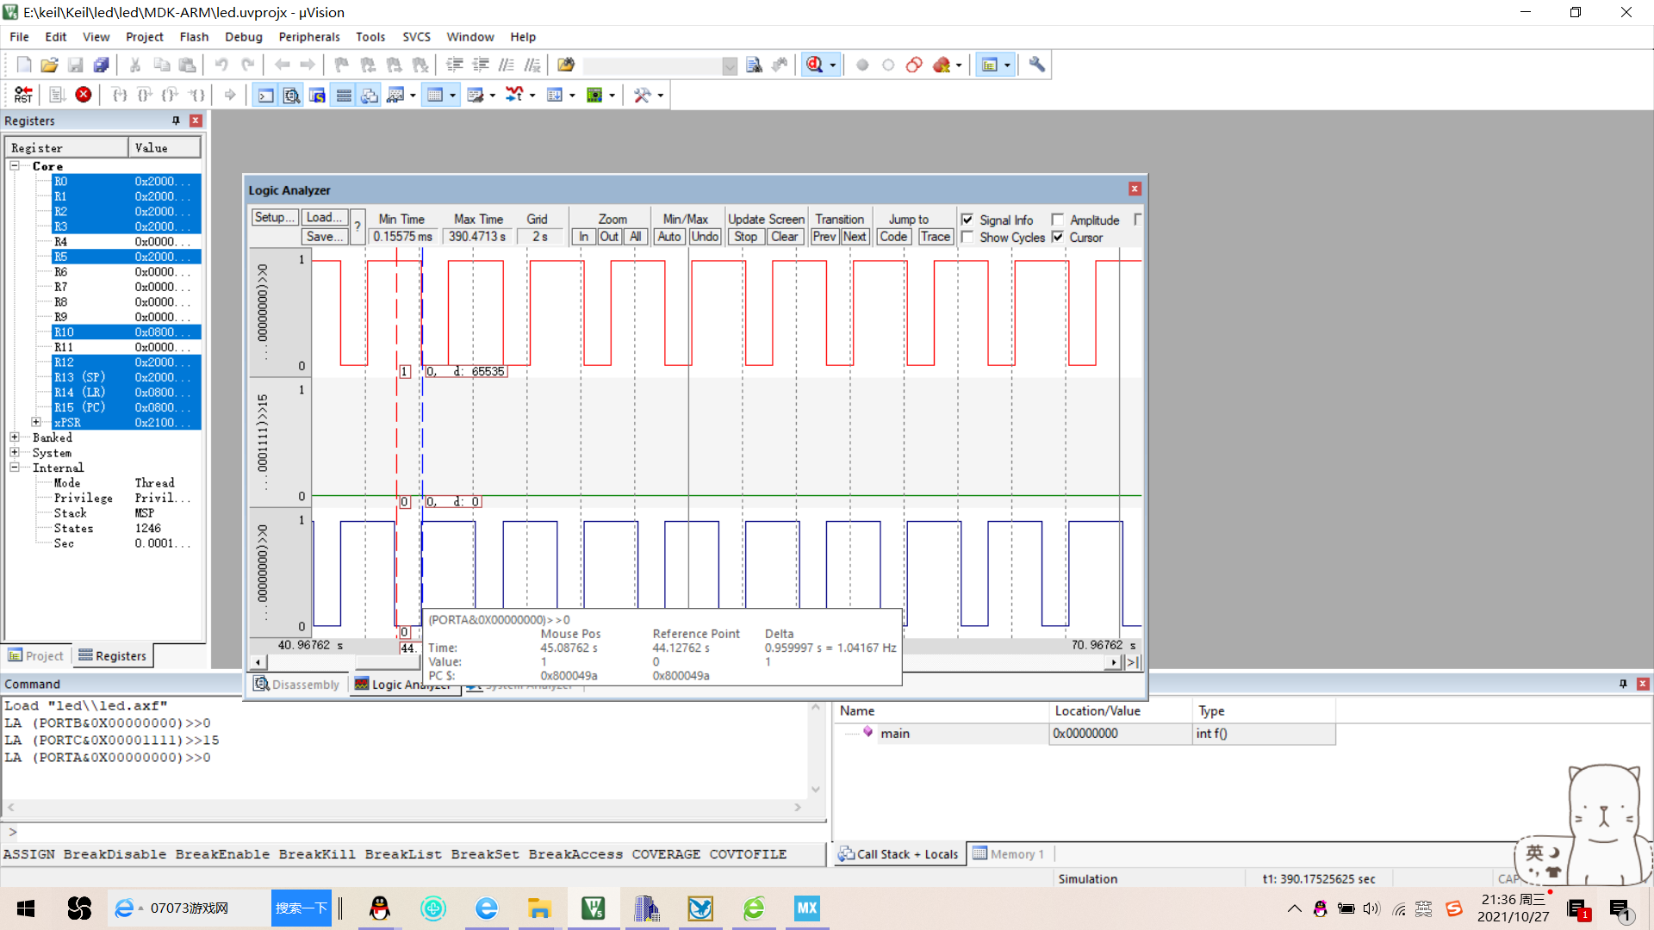1654x930 pixels.
Task: Open the Peripherals menu
Action: (x=309, y=37)
